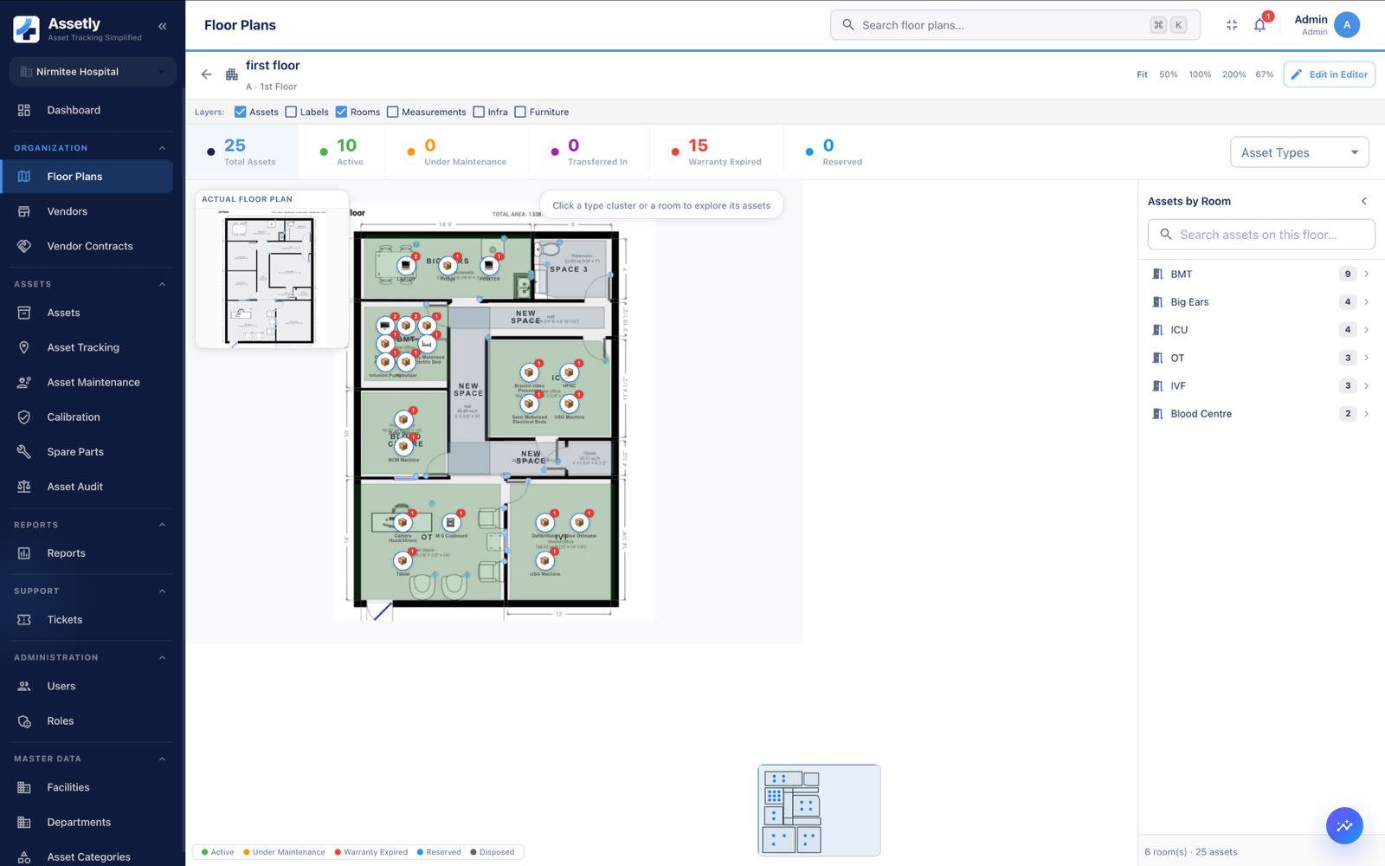
Task: Collapse the sidebar with double-chevron icon
Action: click(162, 26)
